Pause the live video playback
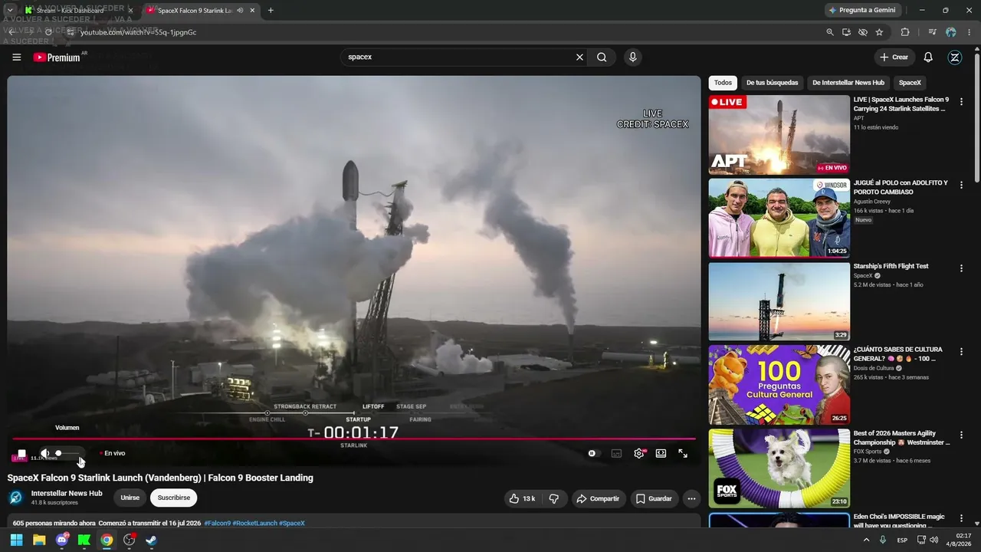 21,453
